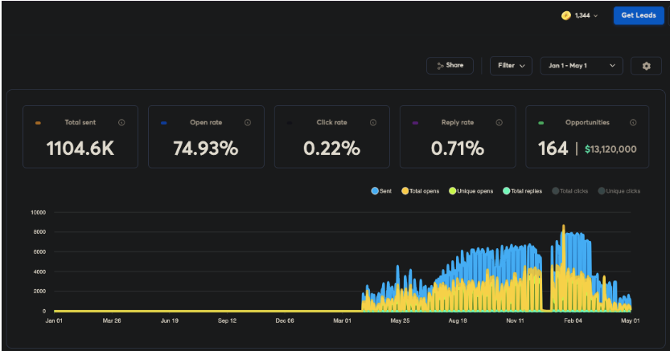
Task: Click the Get Leads button
Action: tap(639, 15)
